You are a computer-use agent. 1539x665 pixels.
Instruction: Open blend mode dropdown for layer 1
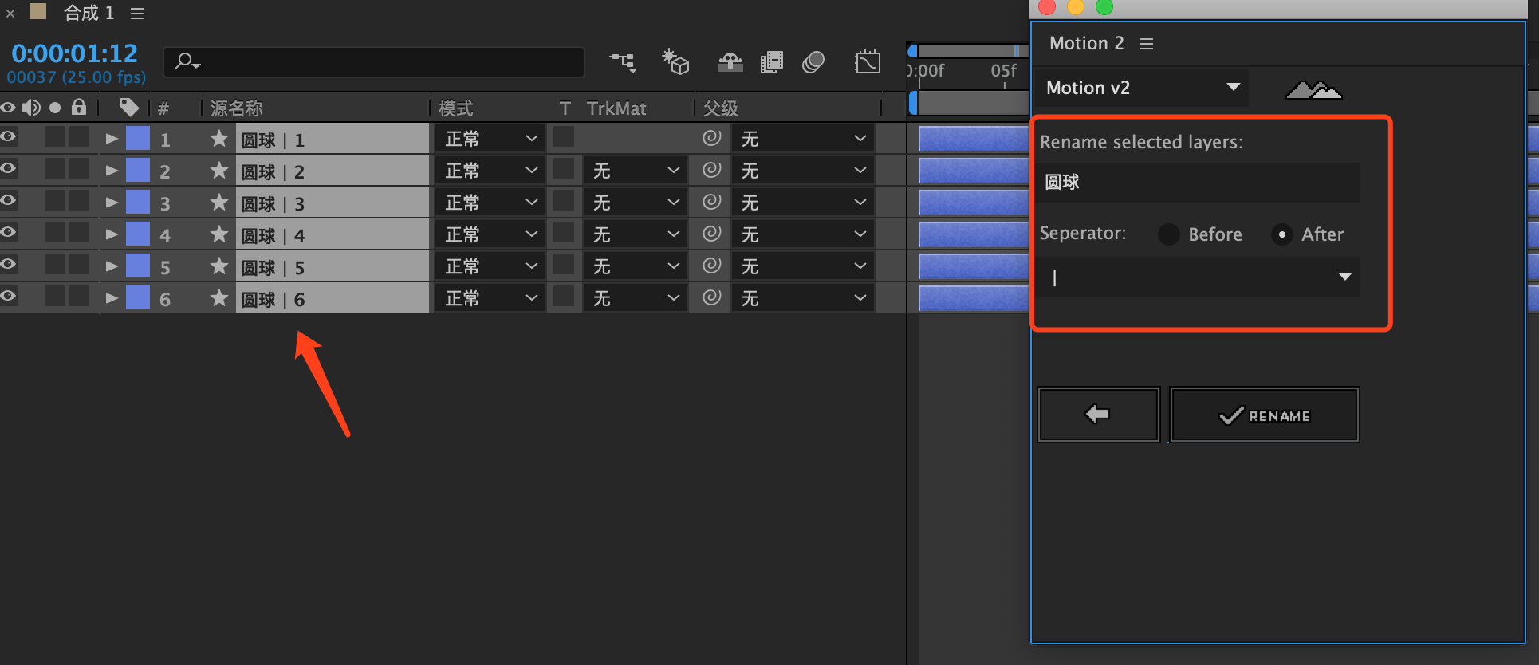coord(490,139)
